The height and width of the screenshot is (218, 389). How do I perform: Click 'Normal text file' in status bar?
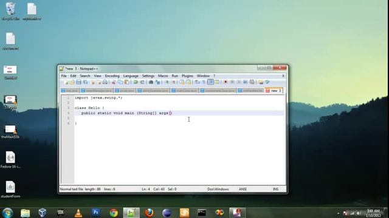pos(72,189)
